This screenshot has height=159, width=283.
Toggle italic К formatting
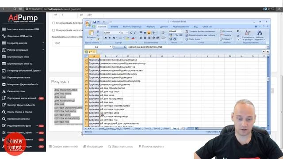coord(110,38)
